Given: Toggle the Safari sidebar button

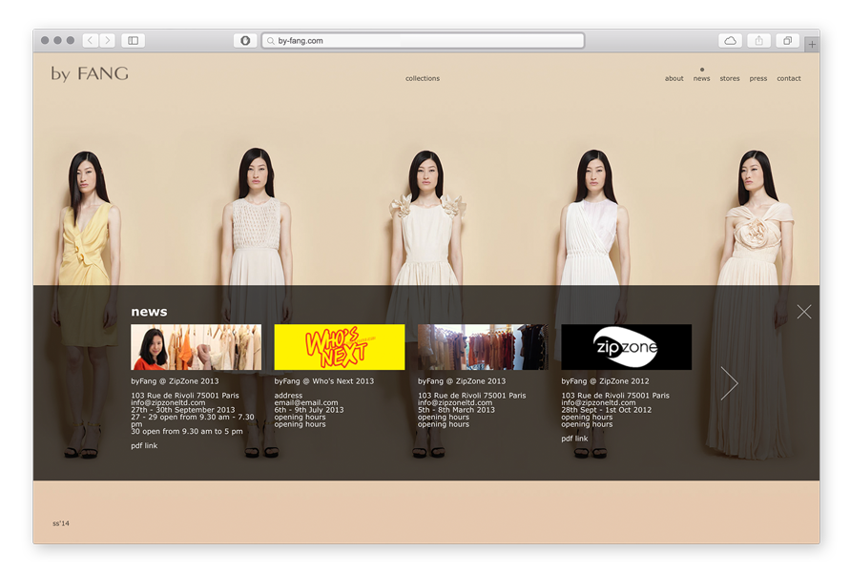Looking at the screenshot, I should pyautogui.click(x=134, y=41).
